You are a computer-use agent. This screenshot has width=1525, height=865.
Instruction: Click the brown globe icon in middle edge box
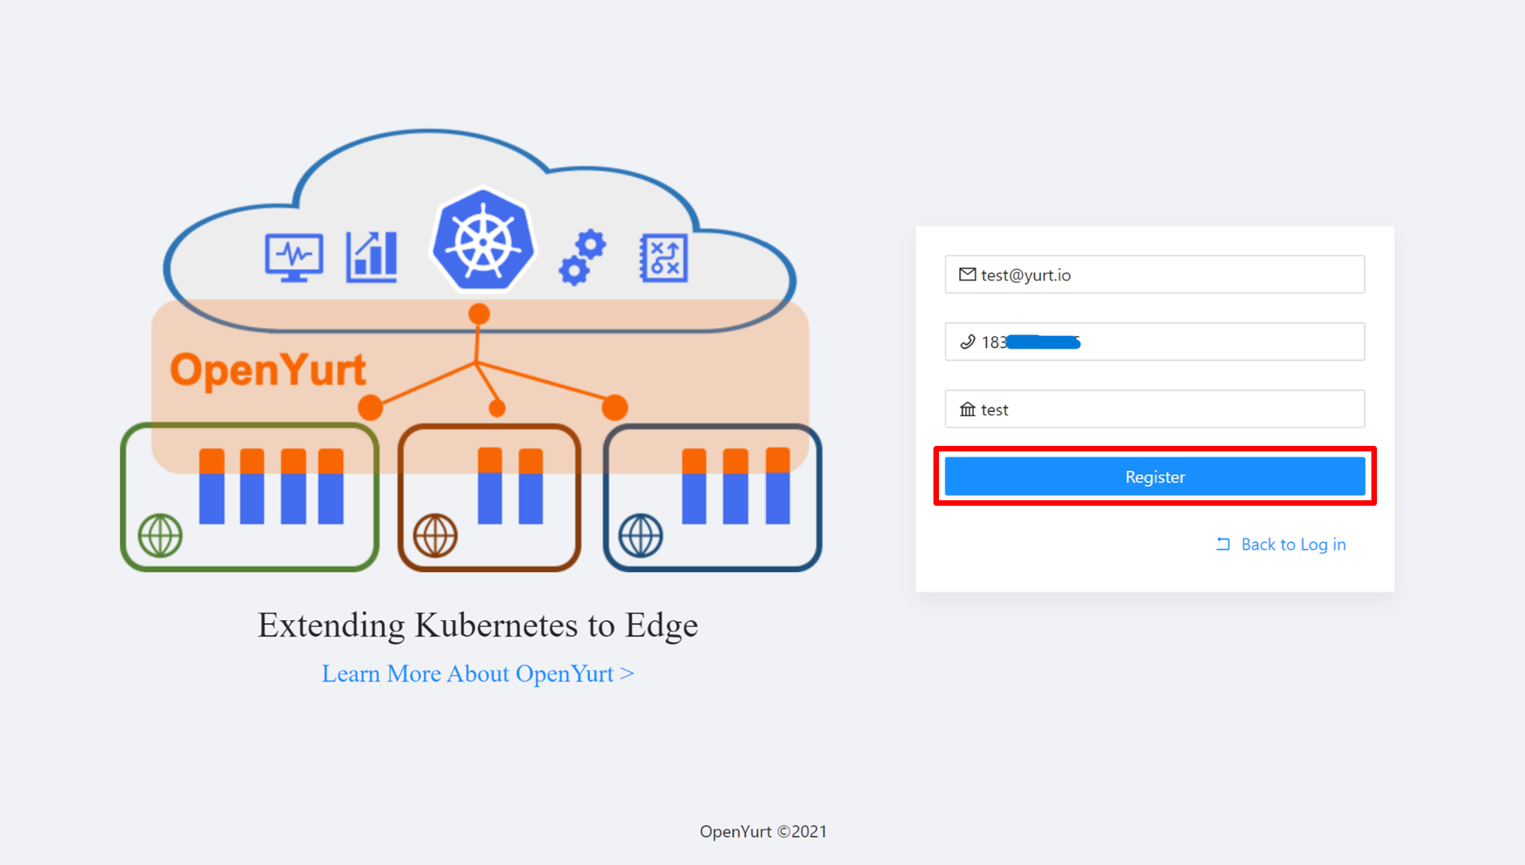pyautogui.click(x=435, y=536)
